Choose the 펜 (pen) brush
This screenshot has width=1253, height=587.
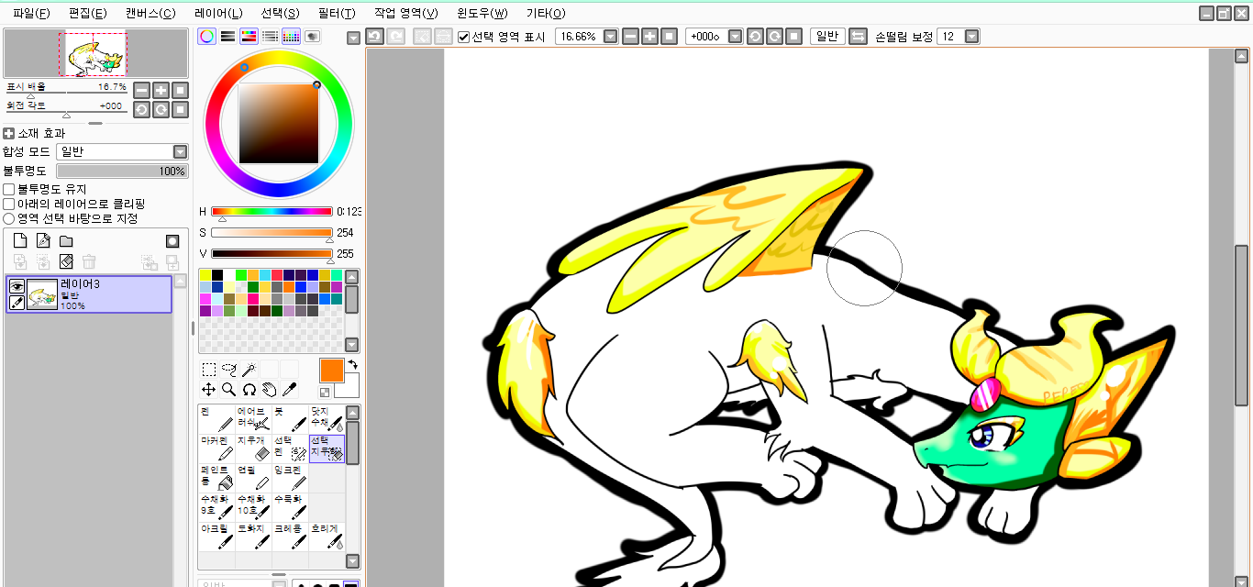coord(216,419)
